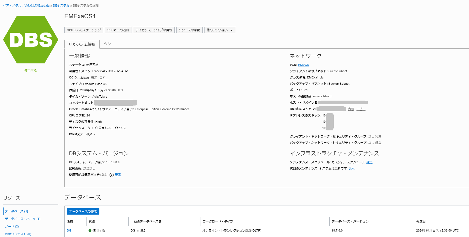Edit バックアップ・ネットワーク・セキュリティ・グループ
Screen dimensions: 469x237
point(378,143)
